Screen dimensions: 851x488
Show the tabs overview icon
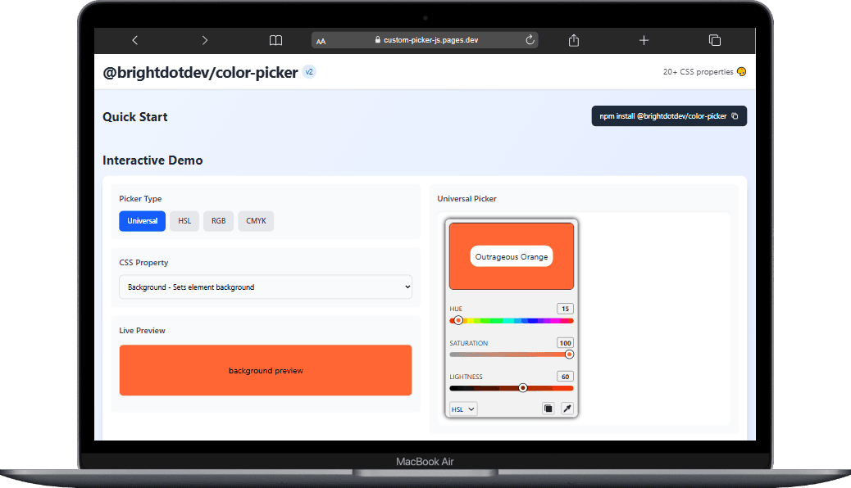[x=715, y=40]
